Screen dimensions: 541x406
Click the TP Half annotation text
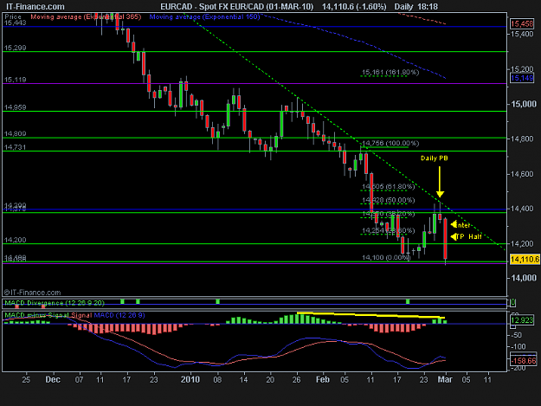click(x=468, y=236)
